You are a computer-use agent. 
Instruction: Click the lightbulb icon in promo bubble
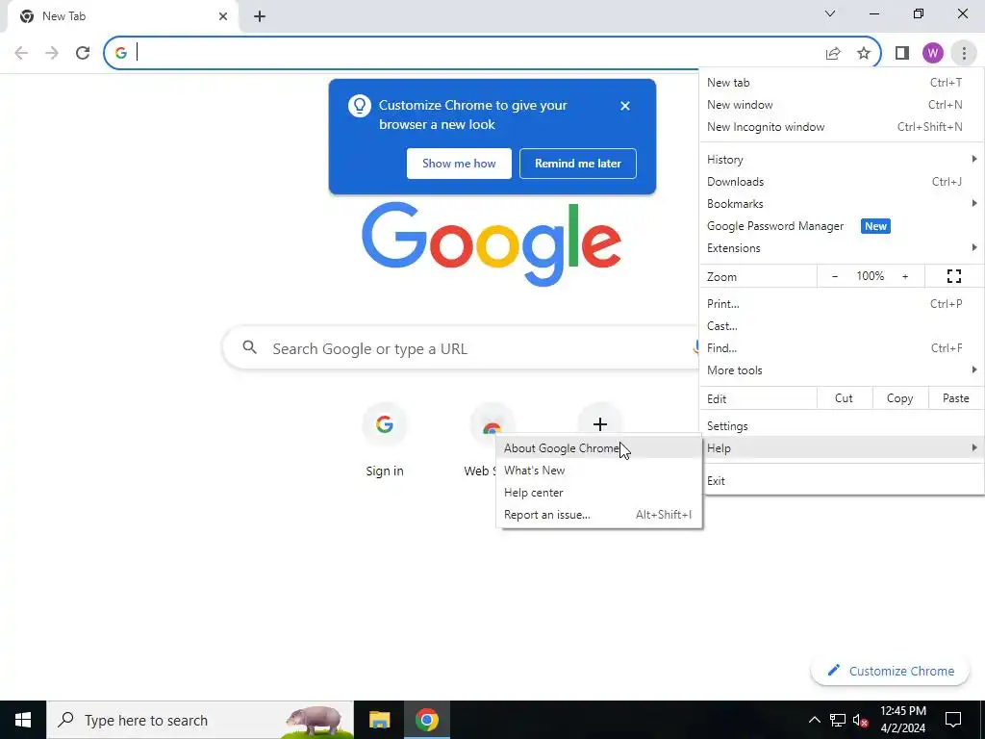[x=360, y=106]
